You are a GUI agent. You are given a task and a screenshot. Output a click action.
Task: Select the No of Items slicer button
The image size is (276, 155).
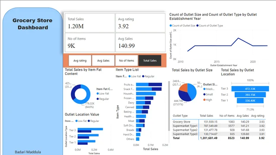[126, 60]
